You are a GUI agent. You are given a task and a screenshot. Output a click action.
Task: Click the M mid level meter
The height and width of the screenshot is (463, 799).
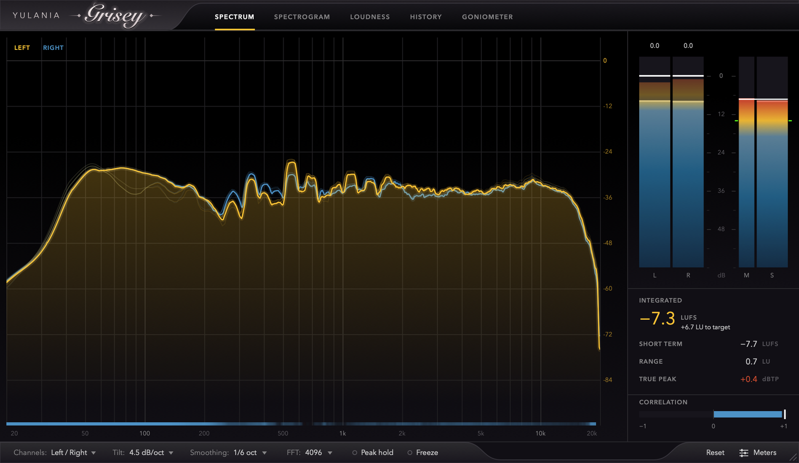(x=747, y=162)
